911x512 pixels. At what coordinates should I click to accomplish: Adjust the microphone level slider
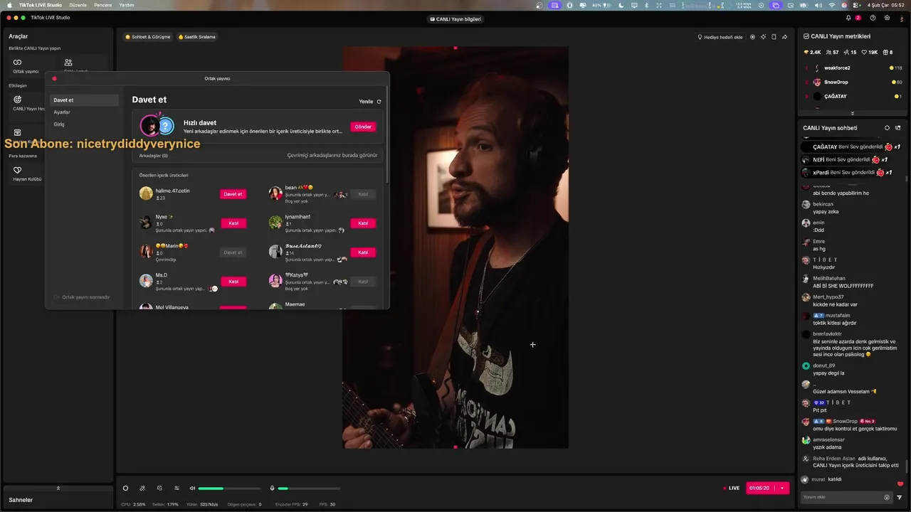(309, 489)
